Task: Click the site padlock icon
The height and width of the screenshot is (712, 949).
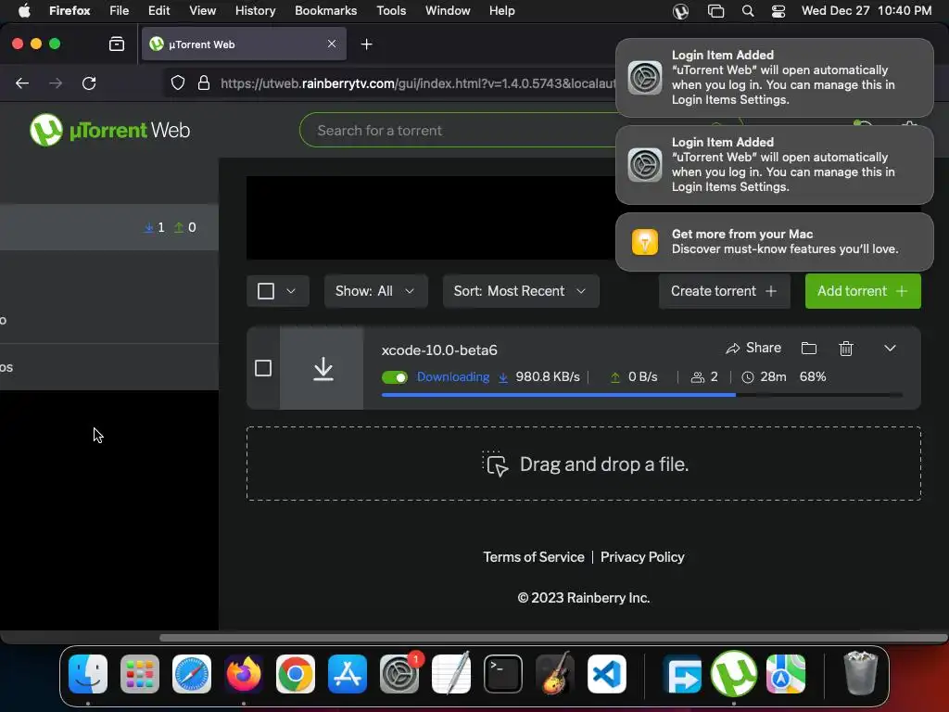Action: (x=204, y=83)
